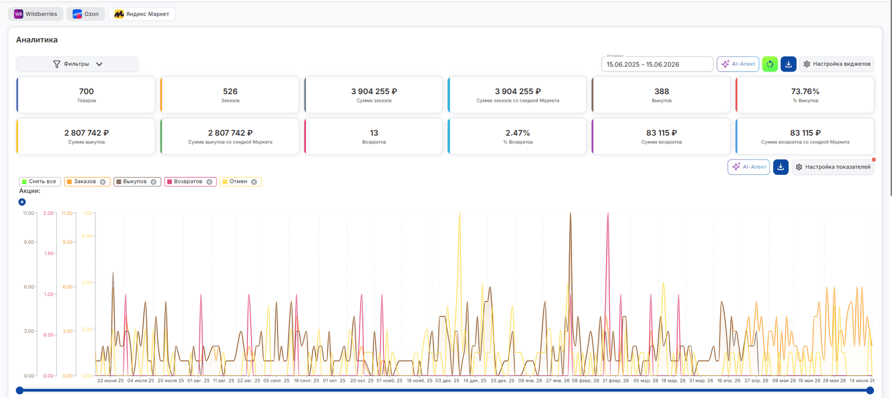Viewport: 892px width, 398px height.
Task: Expand the Фильтры dropdown
Action: tap(77, 64)
